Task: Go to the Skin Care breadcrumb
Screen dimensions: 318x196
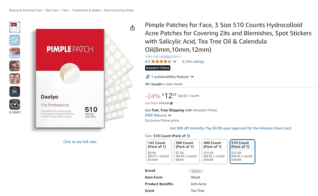Action: pyautogui.click(x=52, y=10)
